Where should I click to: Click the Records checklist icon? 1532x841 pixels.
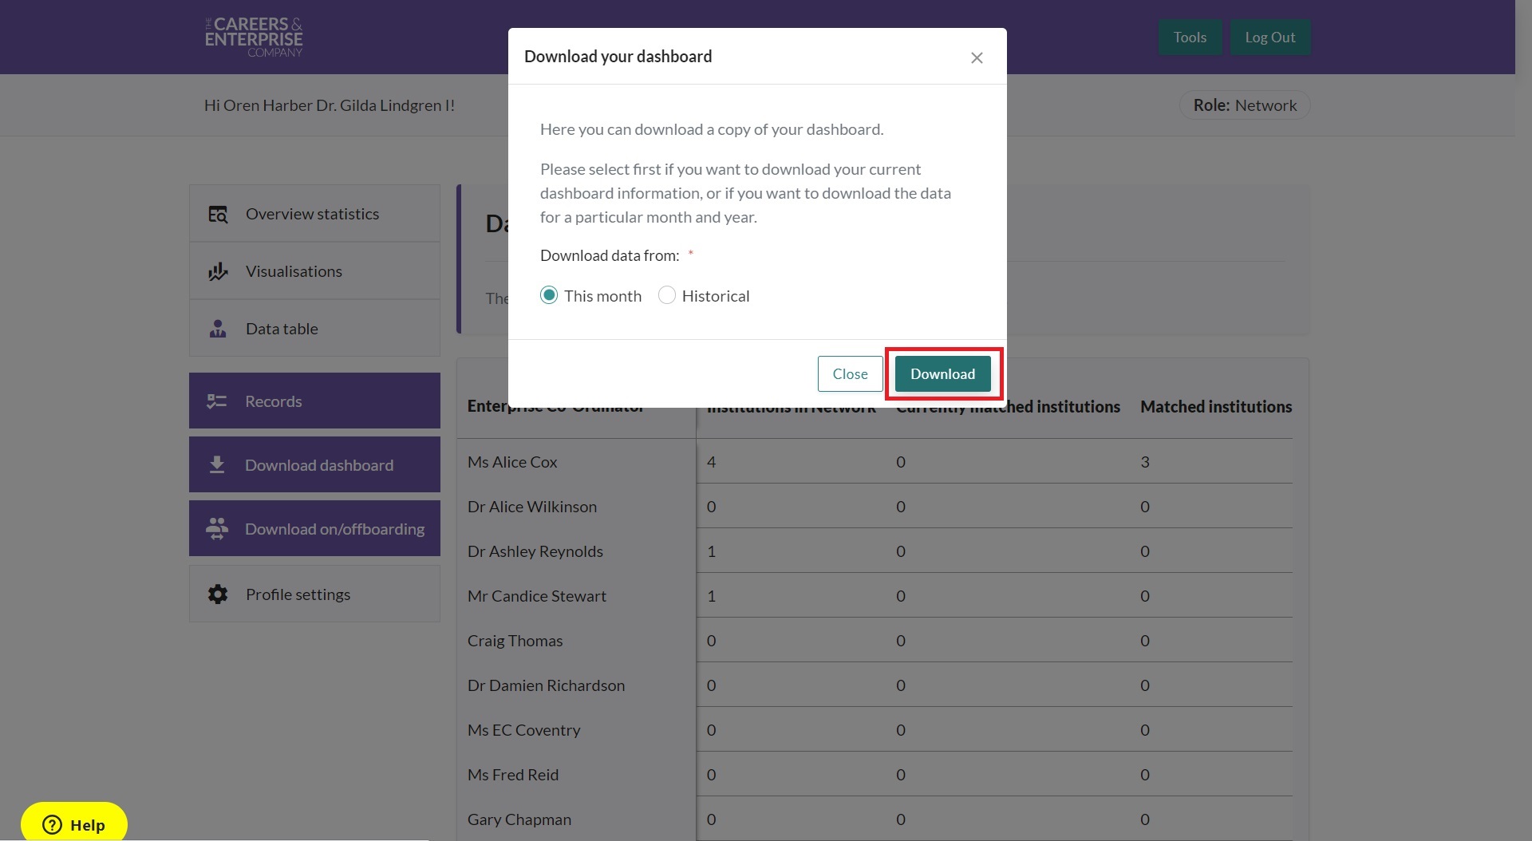click(217, 401)
